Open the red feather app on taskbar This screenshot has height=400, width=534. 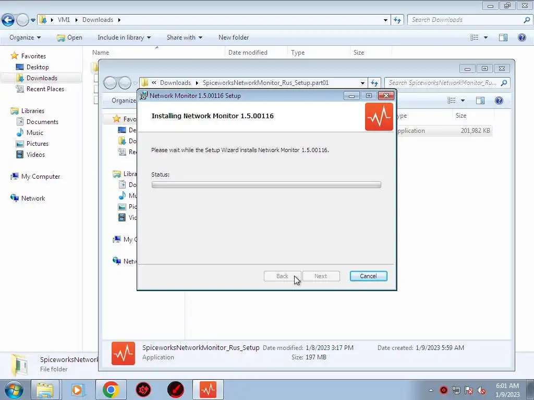176,390
